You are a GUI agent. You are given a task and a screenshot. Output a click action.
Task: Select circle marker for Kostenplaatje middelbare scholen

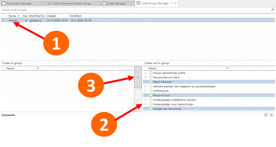[146, 100]
